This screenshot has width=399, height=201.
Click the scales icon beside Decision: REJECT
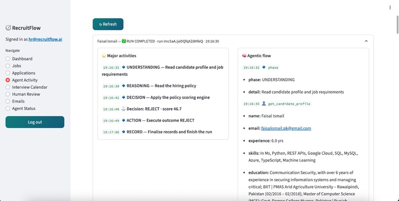pos(123,109)
